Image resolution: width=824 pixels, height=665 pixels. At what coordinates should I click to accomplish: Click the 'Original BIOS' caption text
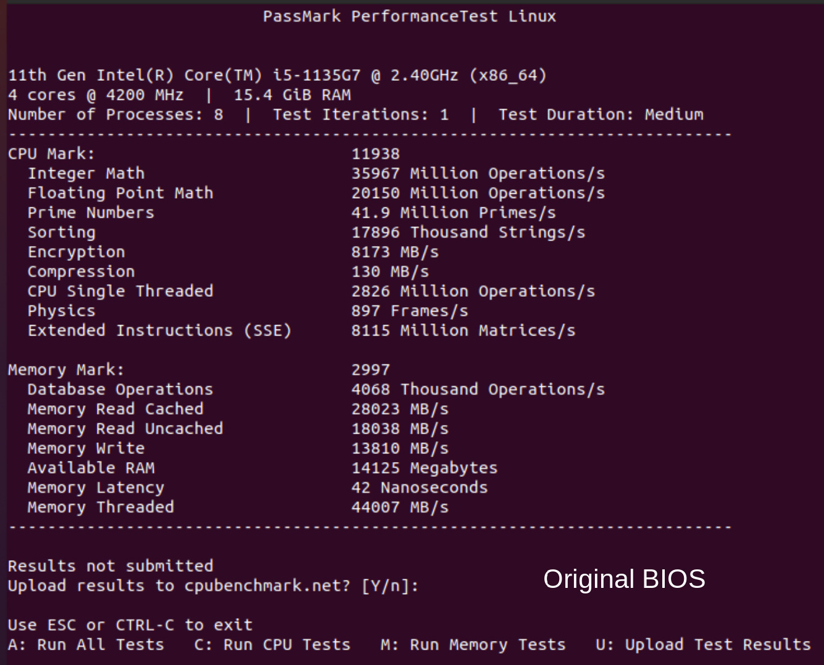pos(624,579)
